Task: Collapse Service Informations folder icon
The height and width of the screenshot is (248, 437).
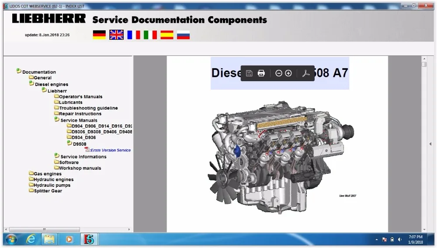Action: pos(57,155)
